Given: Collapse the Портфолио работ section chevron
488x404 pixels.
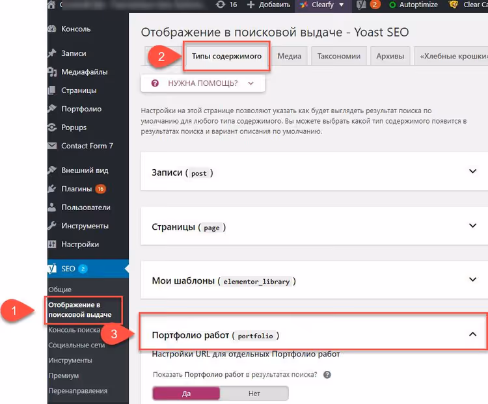Looking at the screenshot, I should click(473, 334).
